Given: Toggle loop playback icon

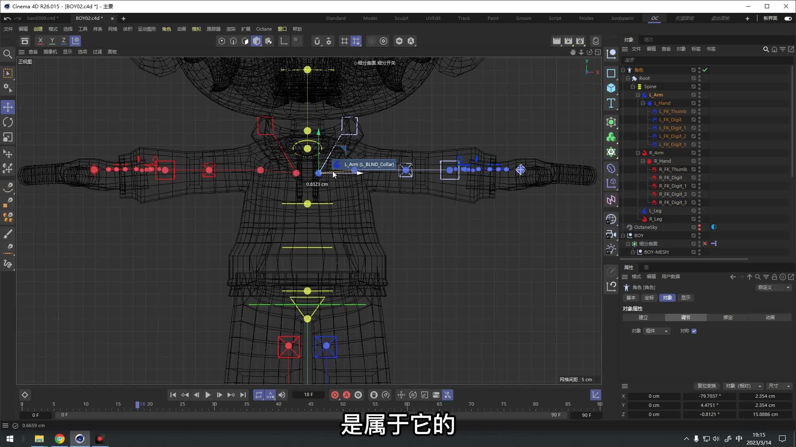Looking at the screenshot, I should (259, 395).
